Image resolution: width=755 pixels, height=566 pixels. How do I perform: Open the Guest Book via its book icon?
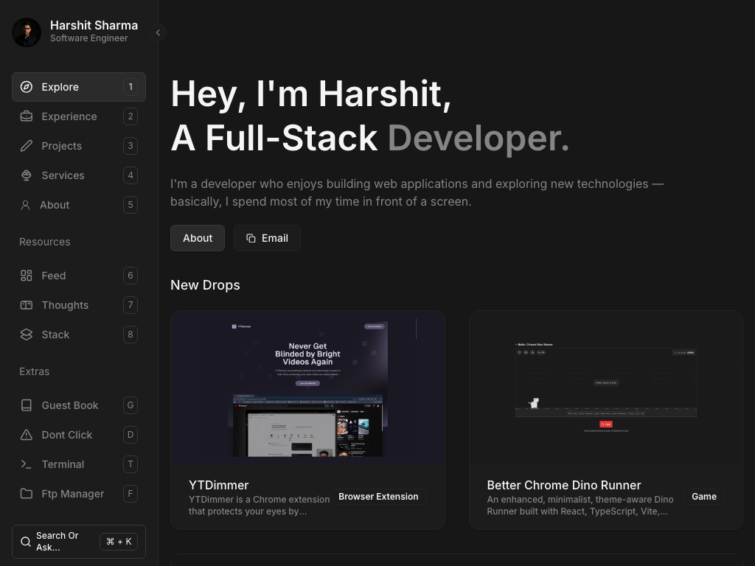click(27, 405)
